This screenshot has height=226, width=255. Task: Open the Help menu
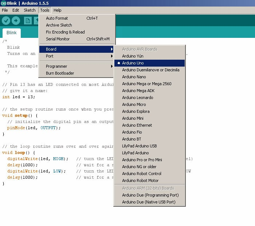click(58, 10)
